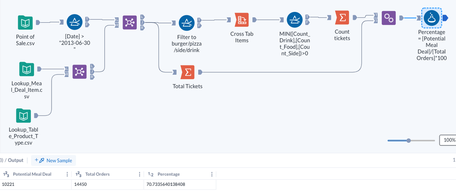Screen dimensions: 456x193
Task: Select the Count tickets summarize tool
Action: click(342, 18)
